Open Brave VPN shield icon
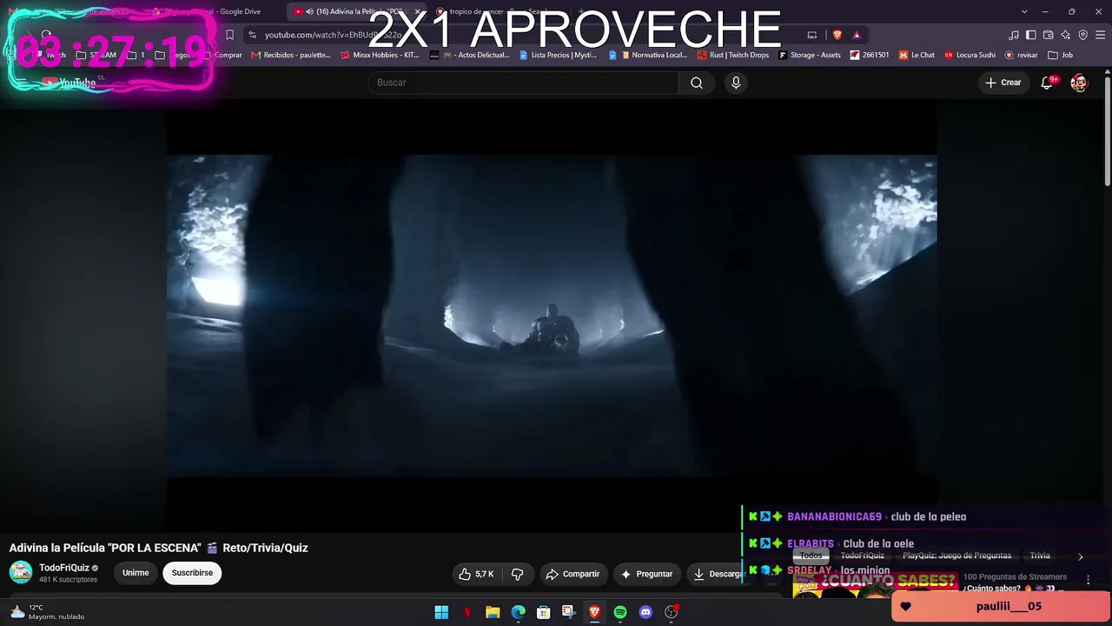Screen dimensions: 1112x626 [1083, 35]
